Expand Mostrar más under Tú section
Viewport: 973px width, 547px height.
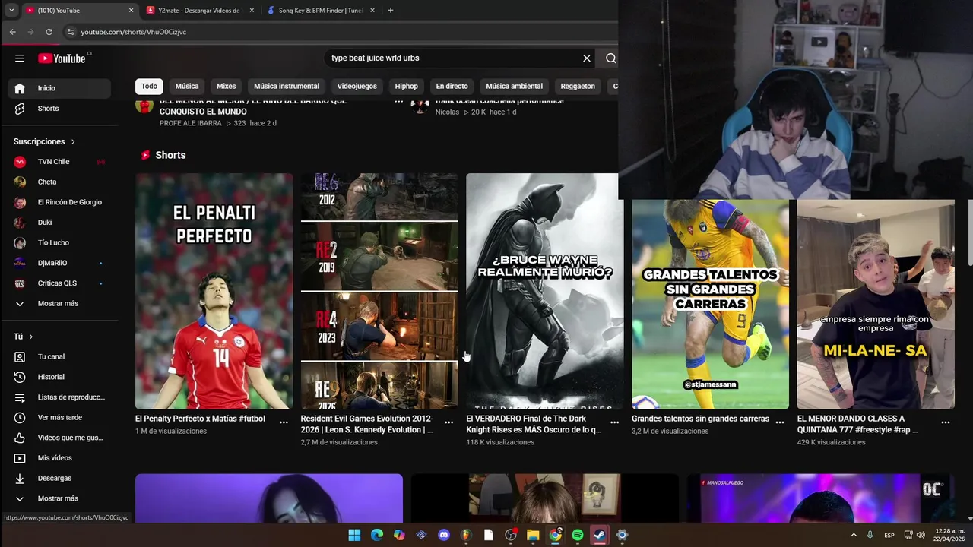click(x=59, y=498)
